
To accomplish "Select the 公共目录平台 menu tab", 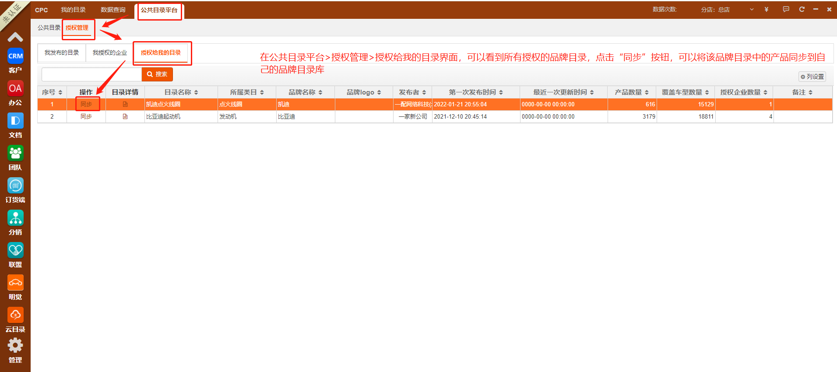I will 159,10.
